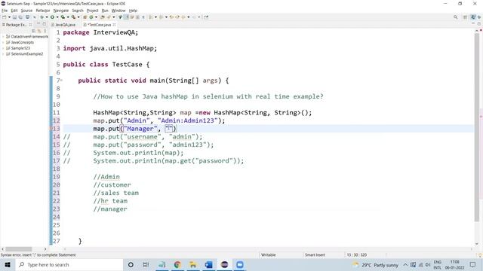Toggle Java editor breadcrumb
483x271 pixels.
[x=121, y=17]
